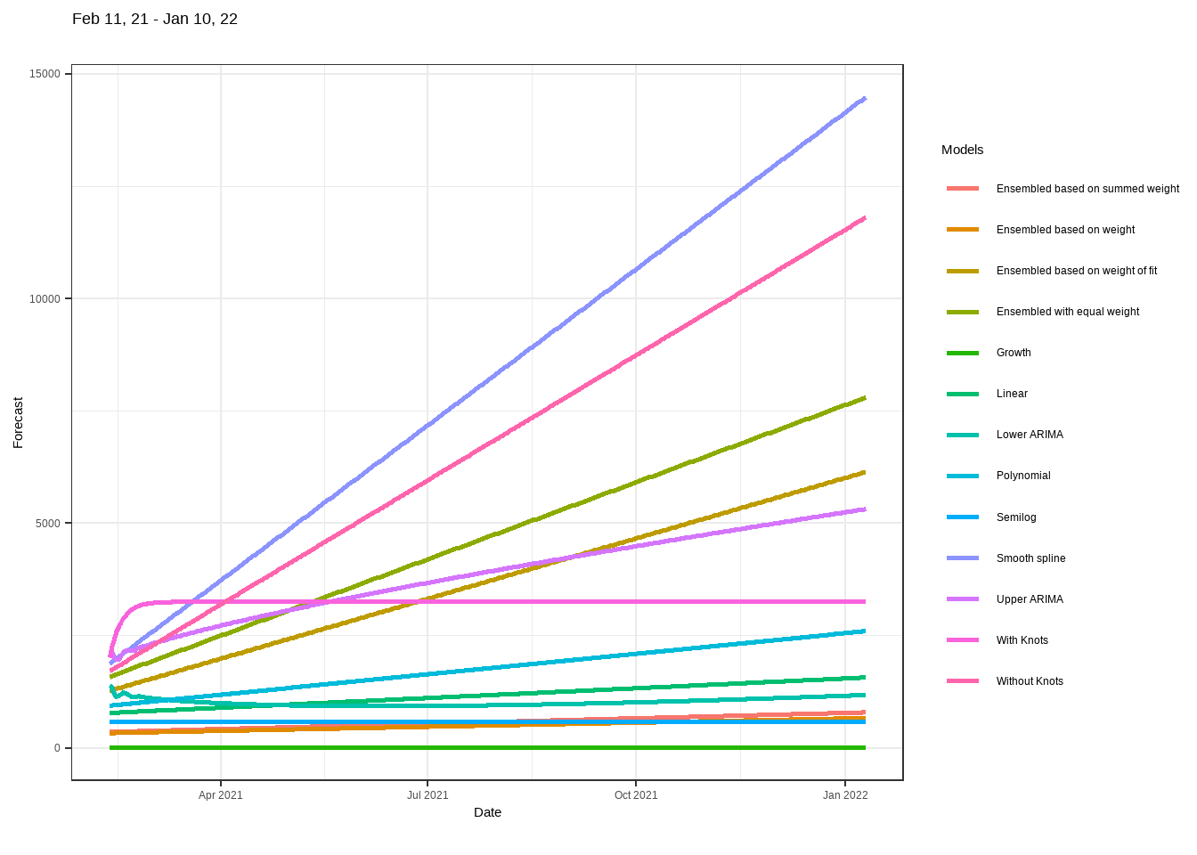Select the Without Knots legend swatch

(962, 681)
